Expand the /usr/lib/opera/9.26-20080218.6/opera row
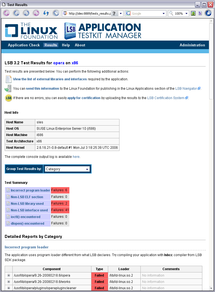This screenshot has width=215, height=292. [9, 275]
